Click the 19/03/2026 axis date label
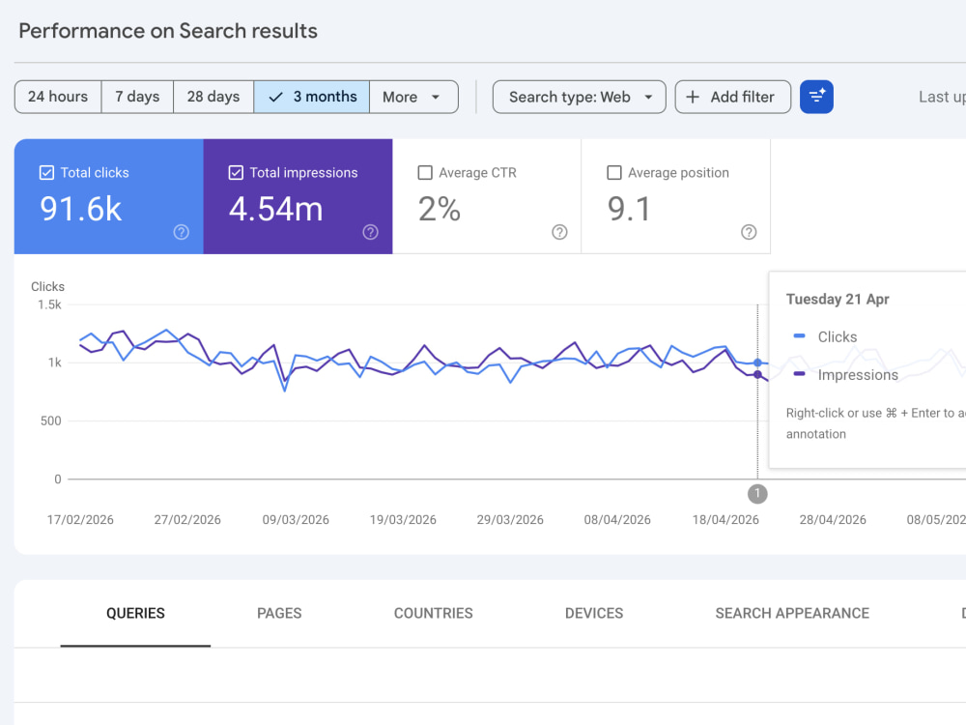 point(403,520)
